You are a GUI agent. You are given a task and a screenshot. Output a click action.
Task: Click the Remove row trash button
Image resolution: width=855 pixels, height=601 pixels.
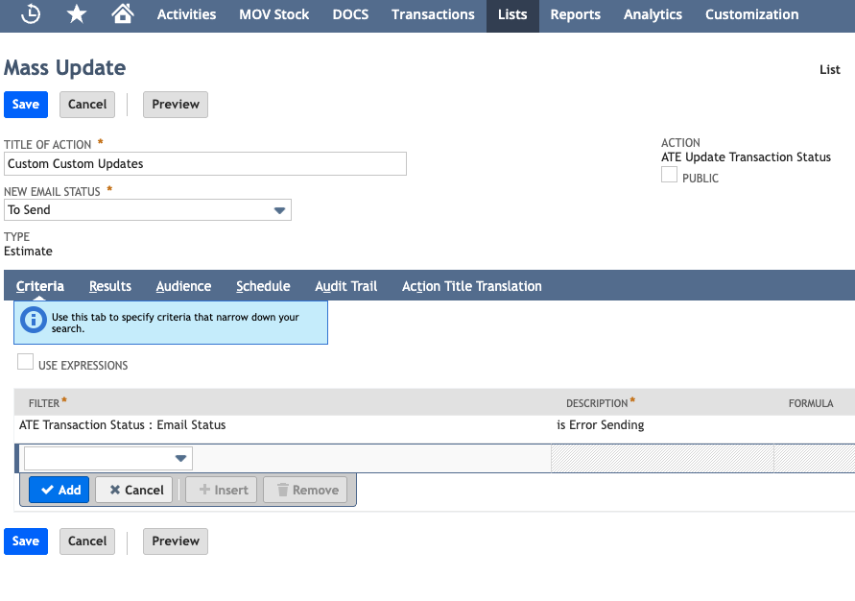coord(307,490)
